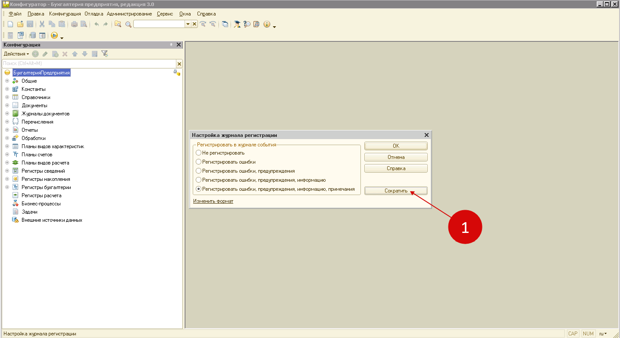Open the Конфигурация menu in menu bar
The width and height of the screenshot is (620, 338).
pyautogui.click(x=65, y=14)
